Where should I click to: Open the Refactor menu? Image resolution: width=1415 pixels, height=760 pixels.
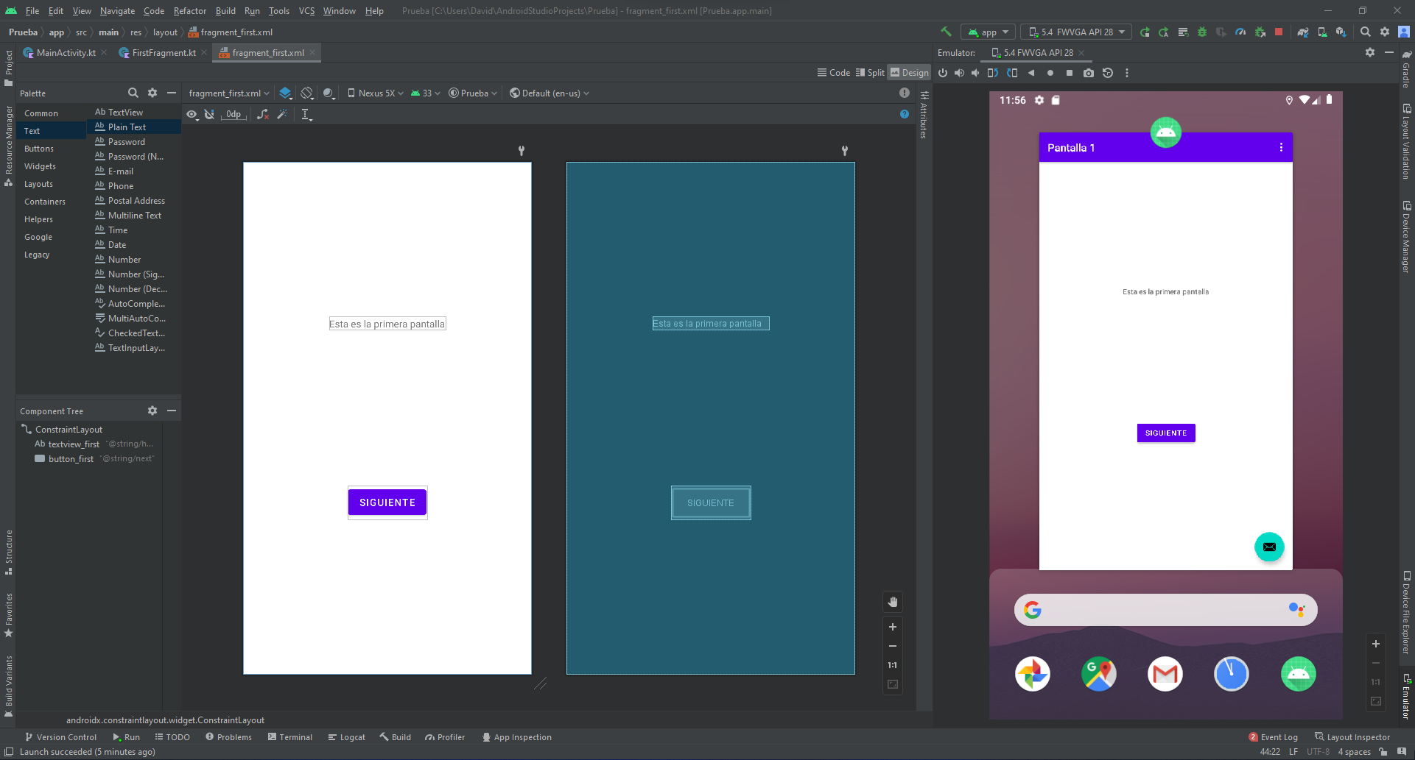click(190, 10)
